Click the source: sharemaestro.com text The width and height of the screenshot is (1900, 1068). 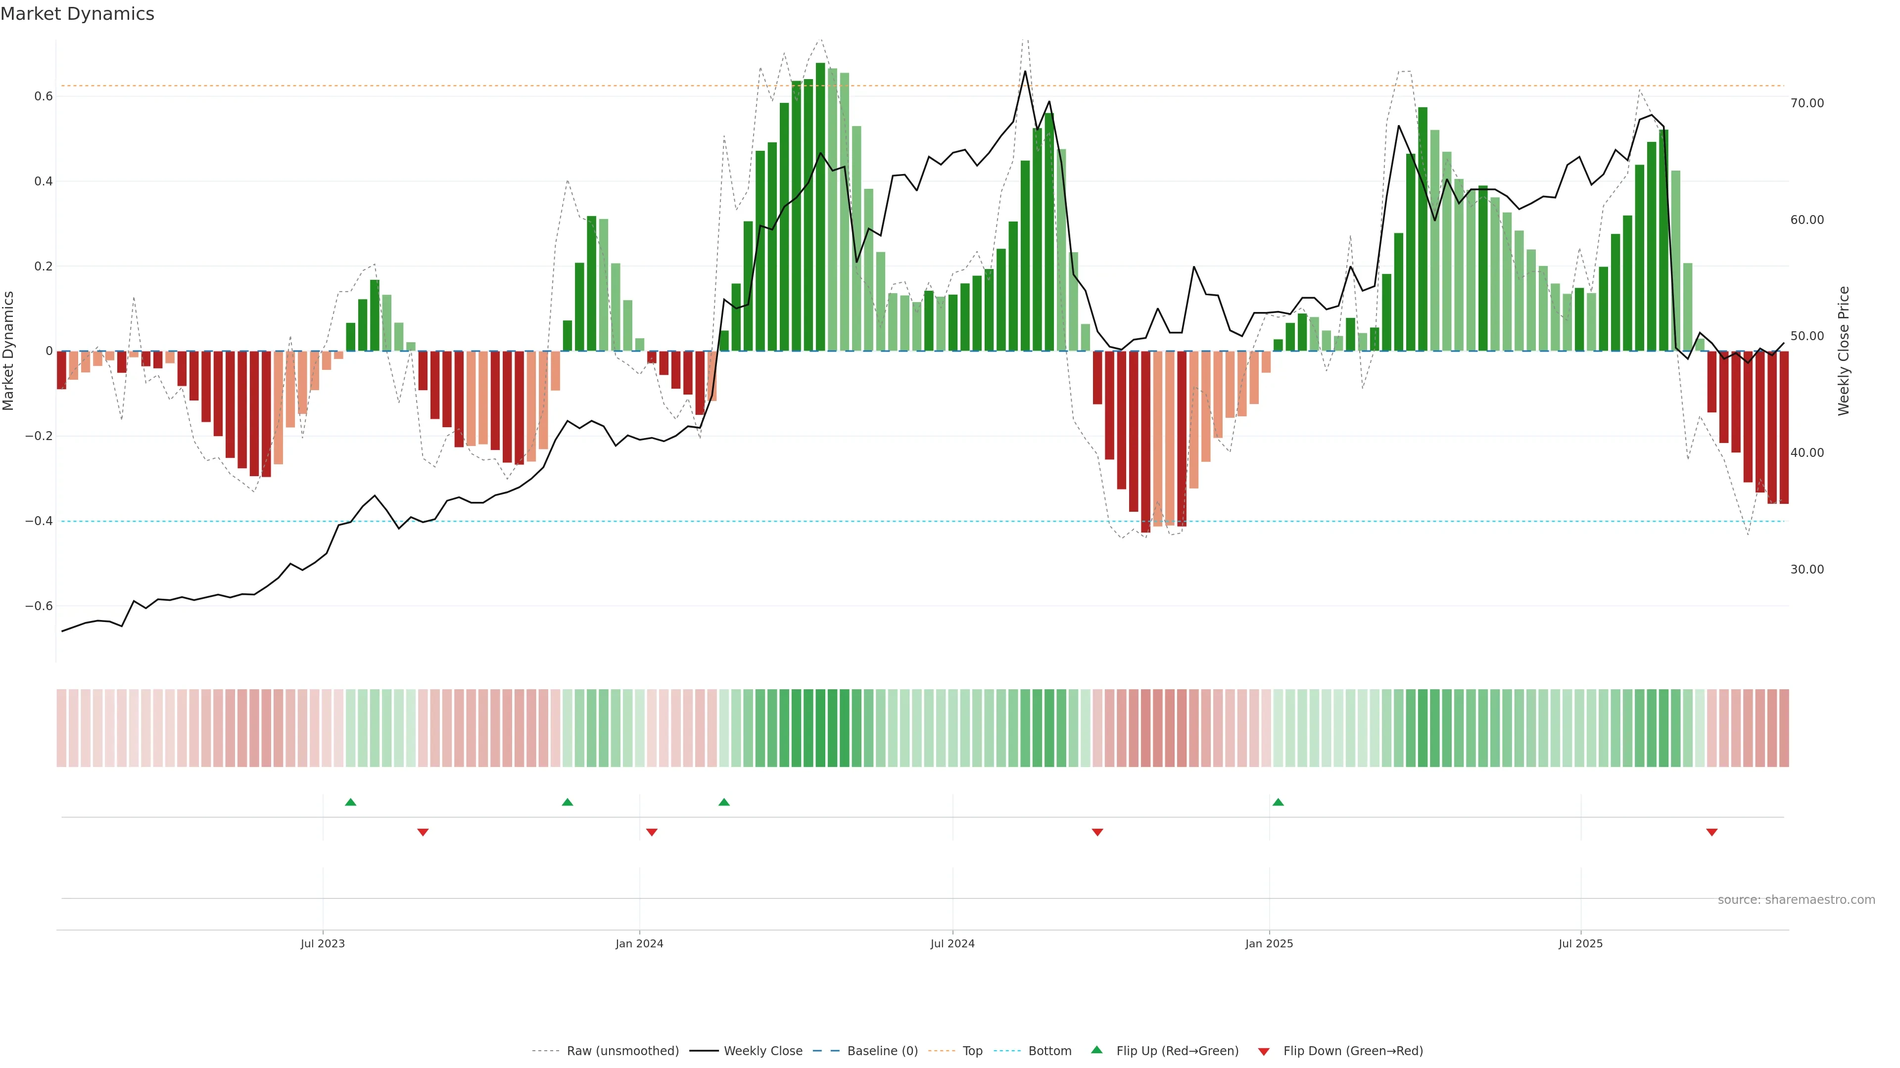[1796, 900]
